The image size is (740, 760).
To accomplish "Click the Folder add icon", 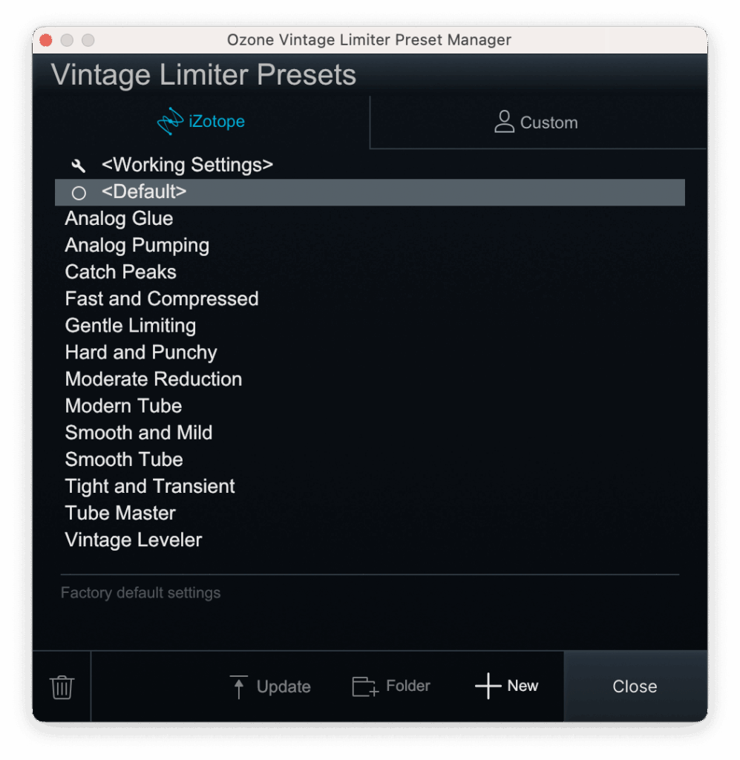I will (x=364, y=687).
